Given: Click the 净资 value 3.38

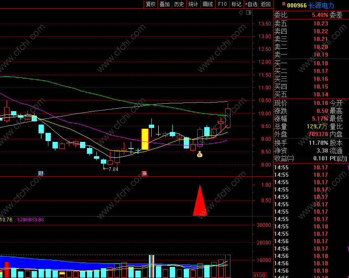Looking at the screenshot, I should 322,150.
